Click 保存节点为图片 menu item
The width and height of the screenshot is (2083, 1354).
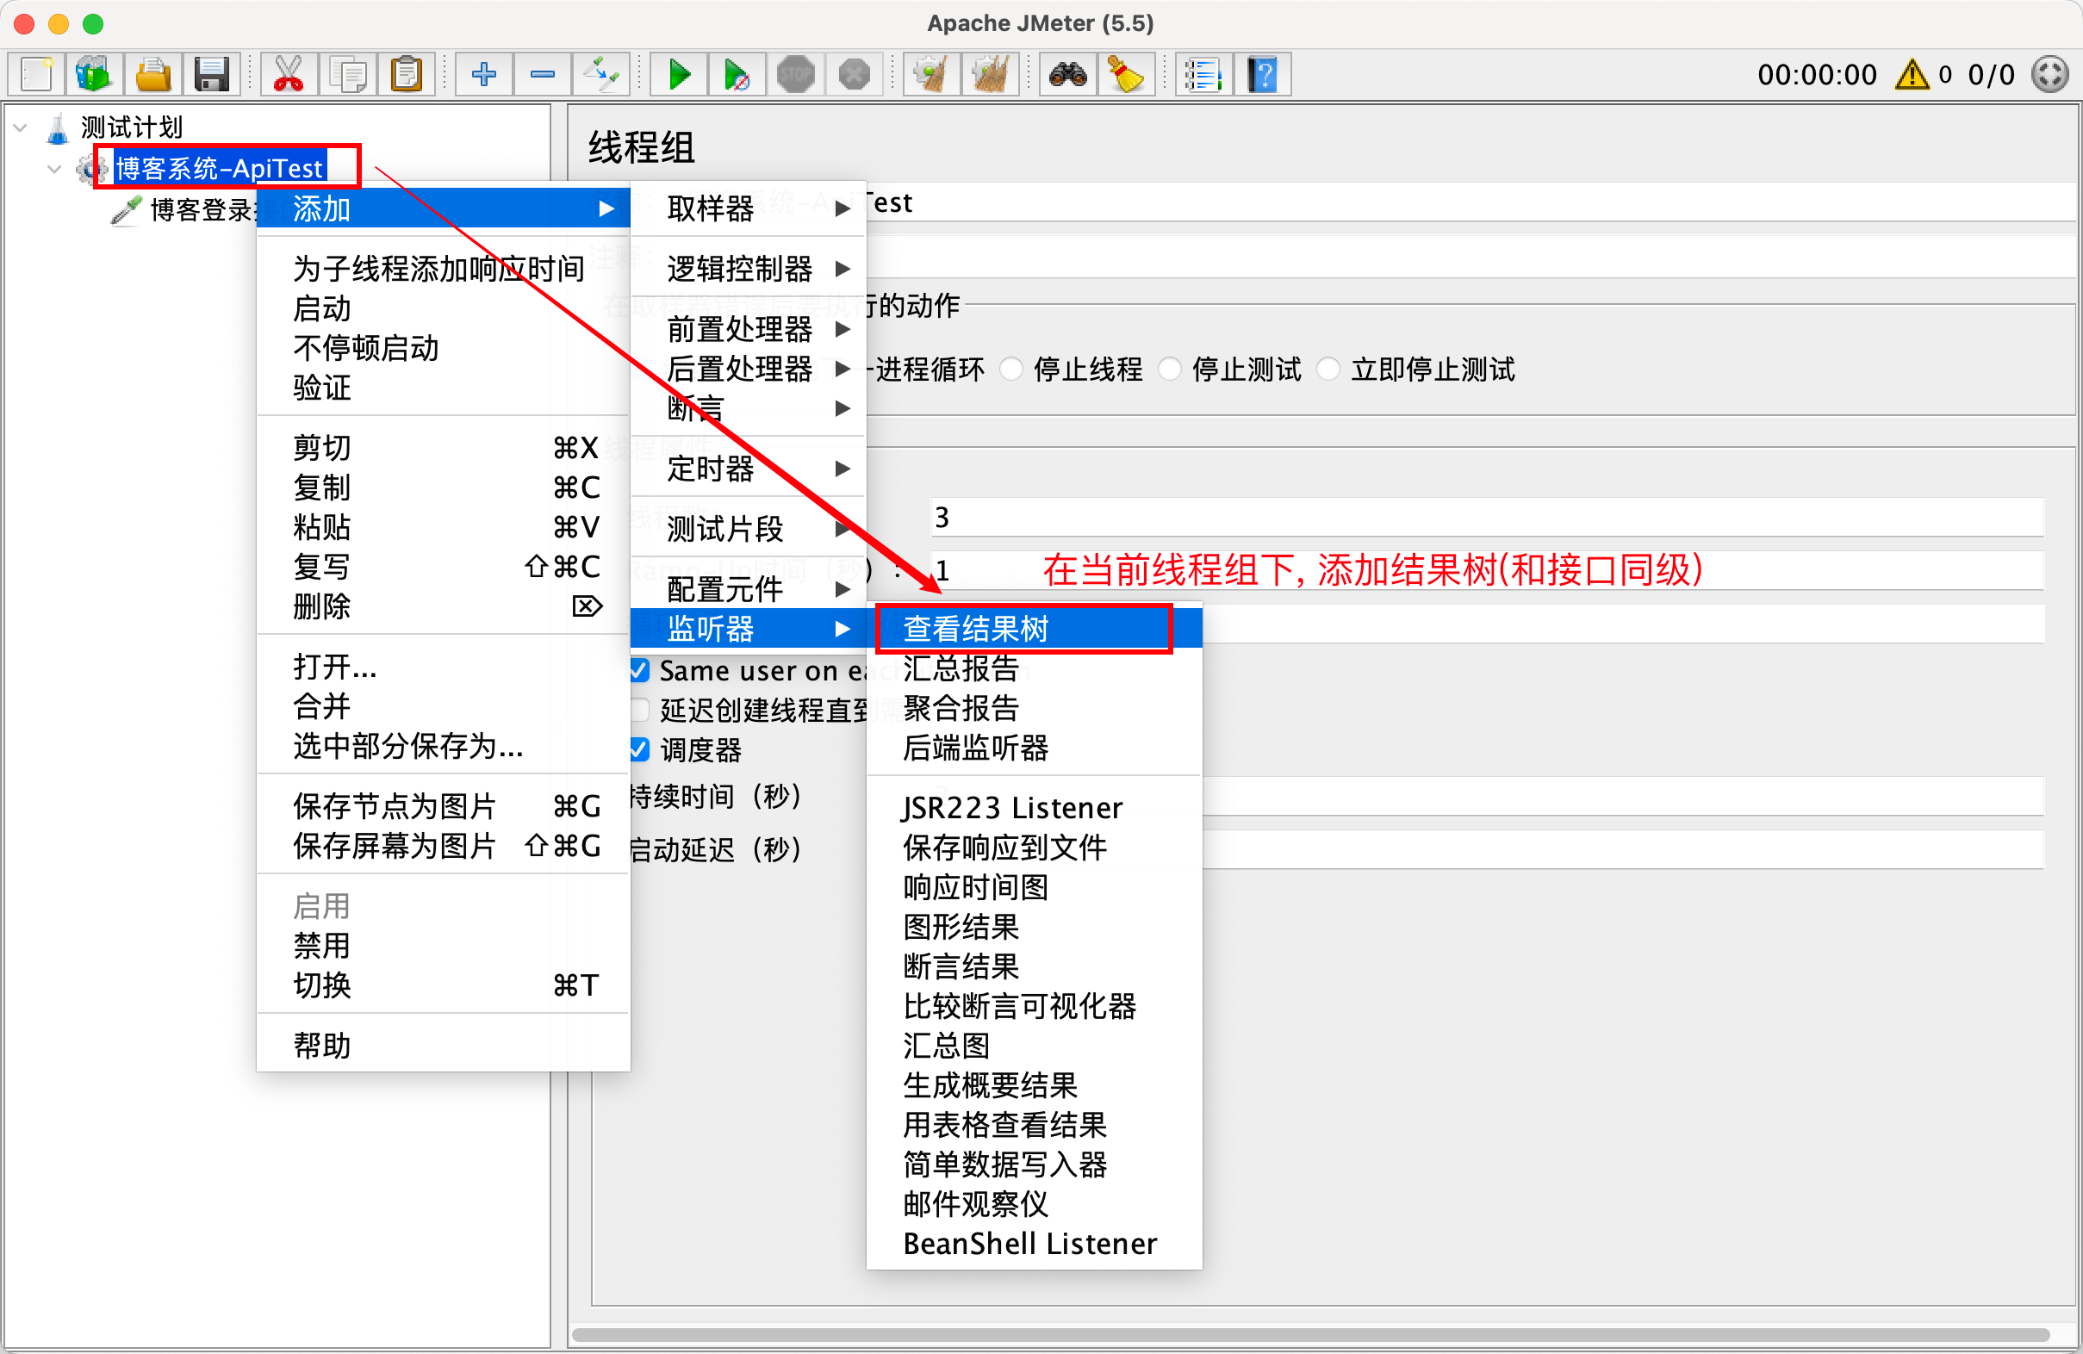tap(443, 806)
